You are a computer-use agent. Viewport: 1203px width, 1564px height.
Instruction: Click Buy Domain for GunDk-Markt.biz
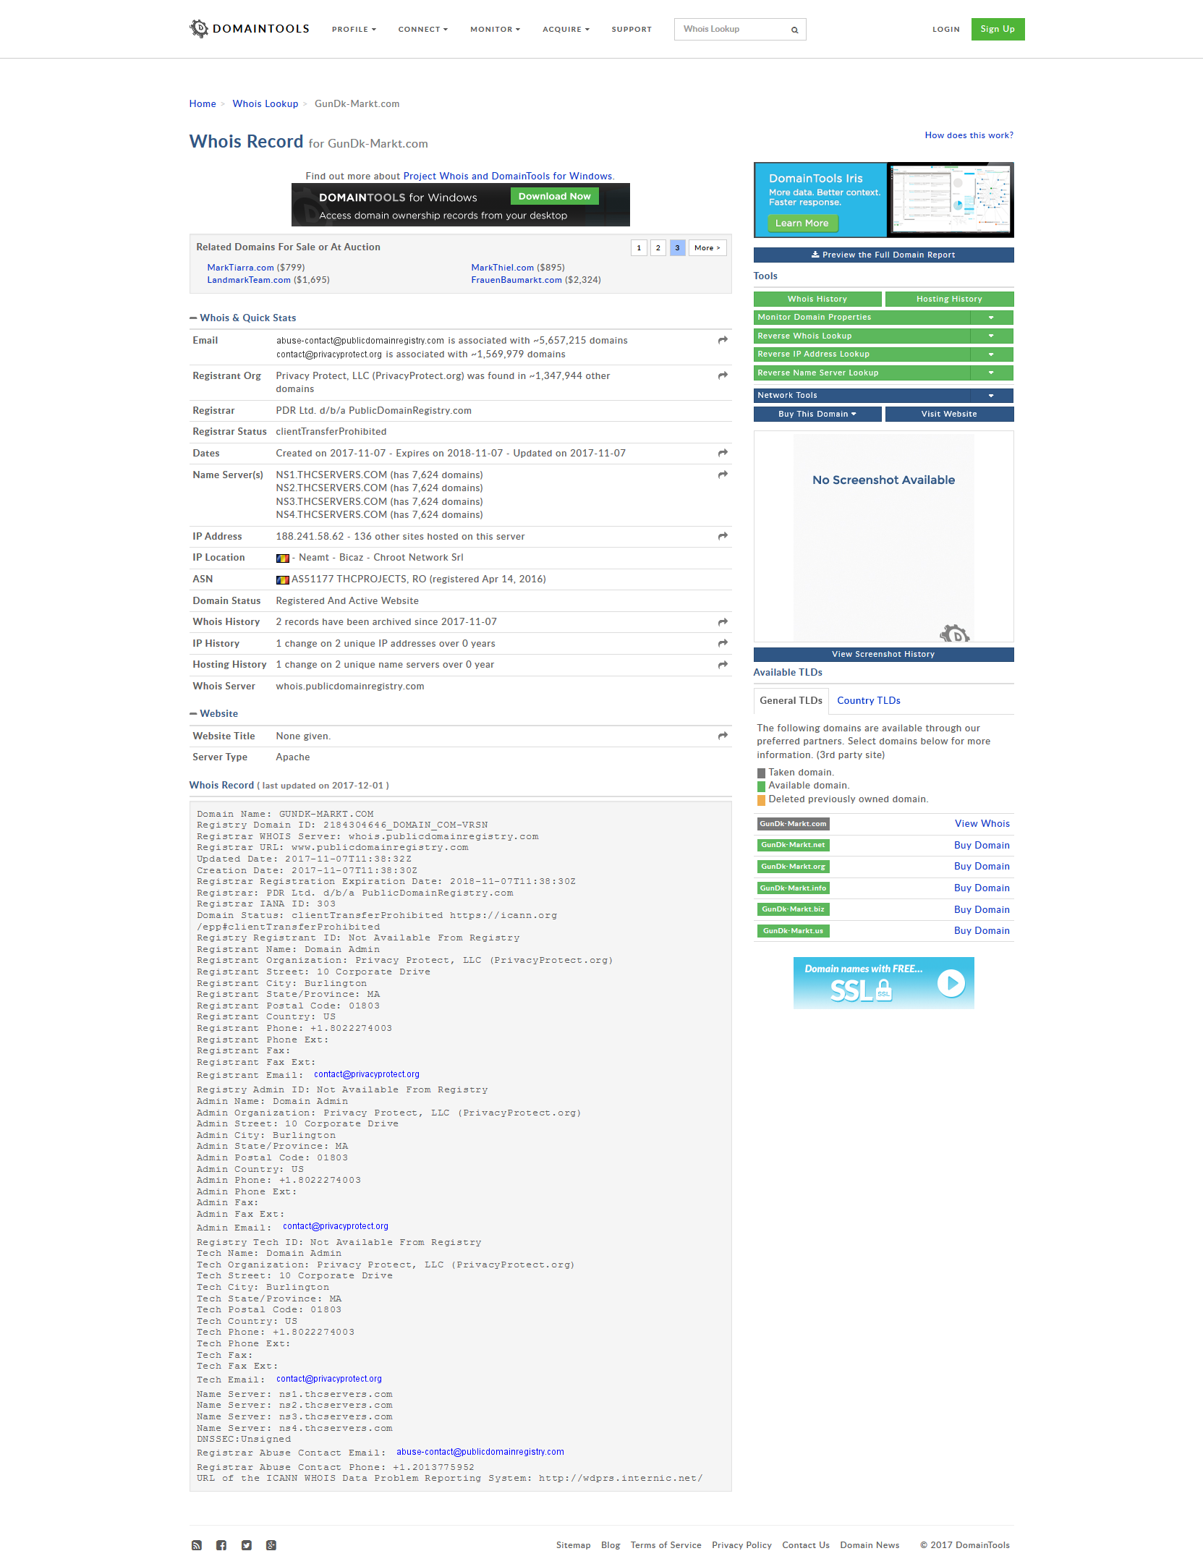point(982,909)
